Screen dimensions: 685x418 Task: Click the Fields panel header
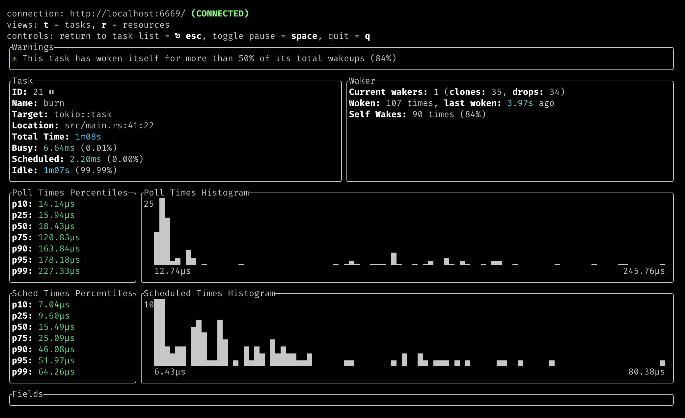[x=28, y=394]
